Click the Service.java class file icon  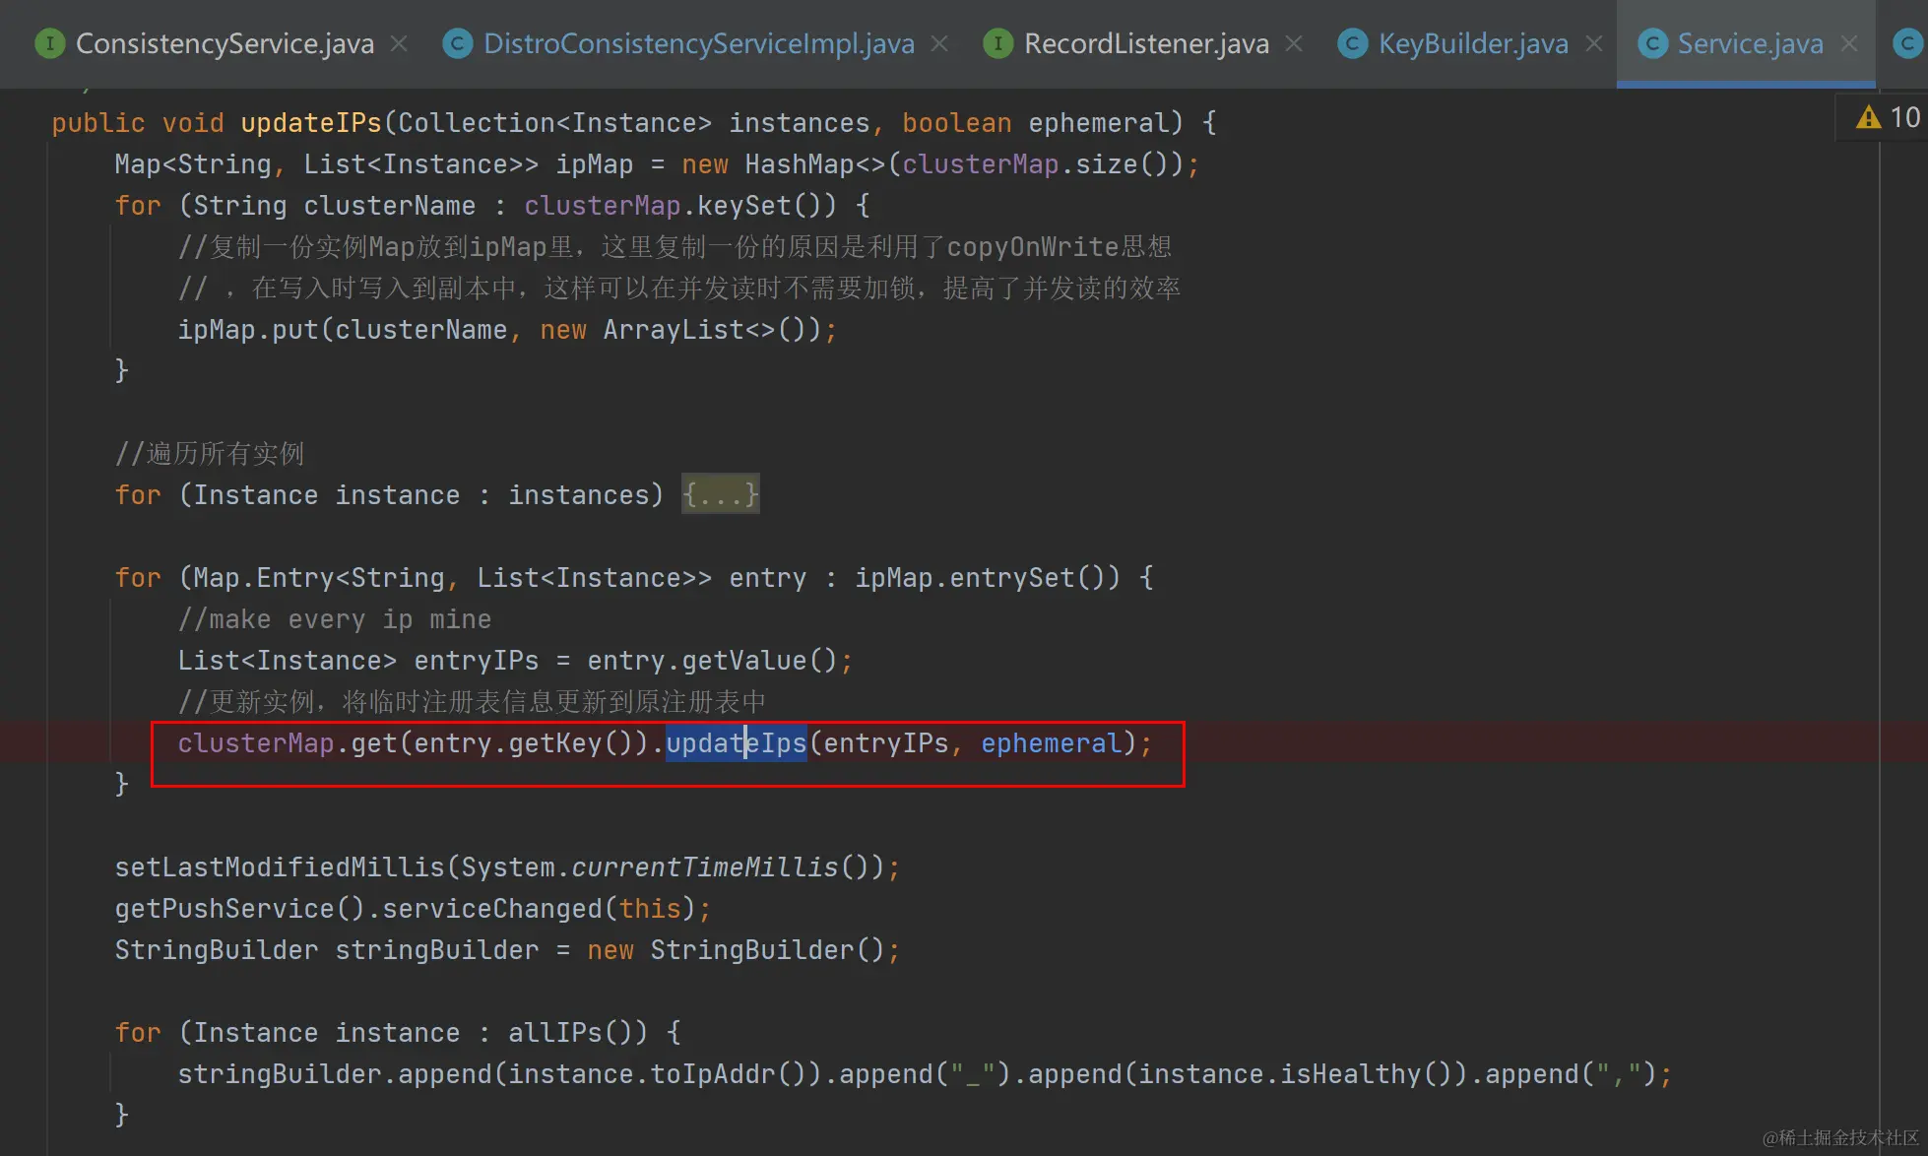point(1651,43)
